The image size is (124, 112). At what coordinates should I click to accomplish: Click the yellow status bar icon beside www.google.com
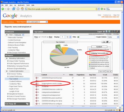coord(117,110)
